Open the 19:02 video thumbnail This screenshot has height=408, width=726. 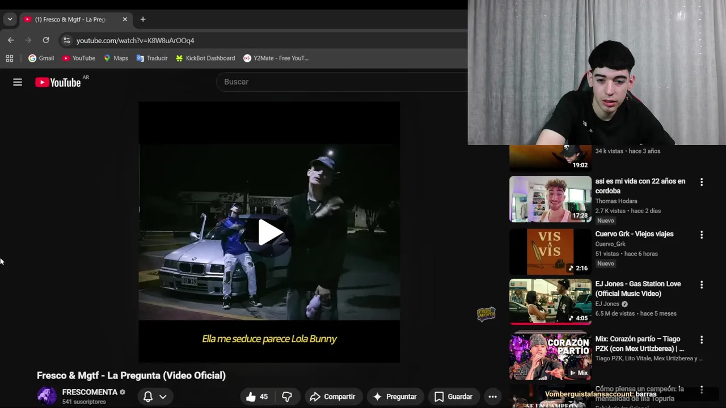(550, 158)
